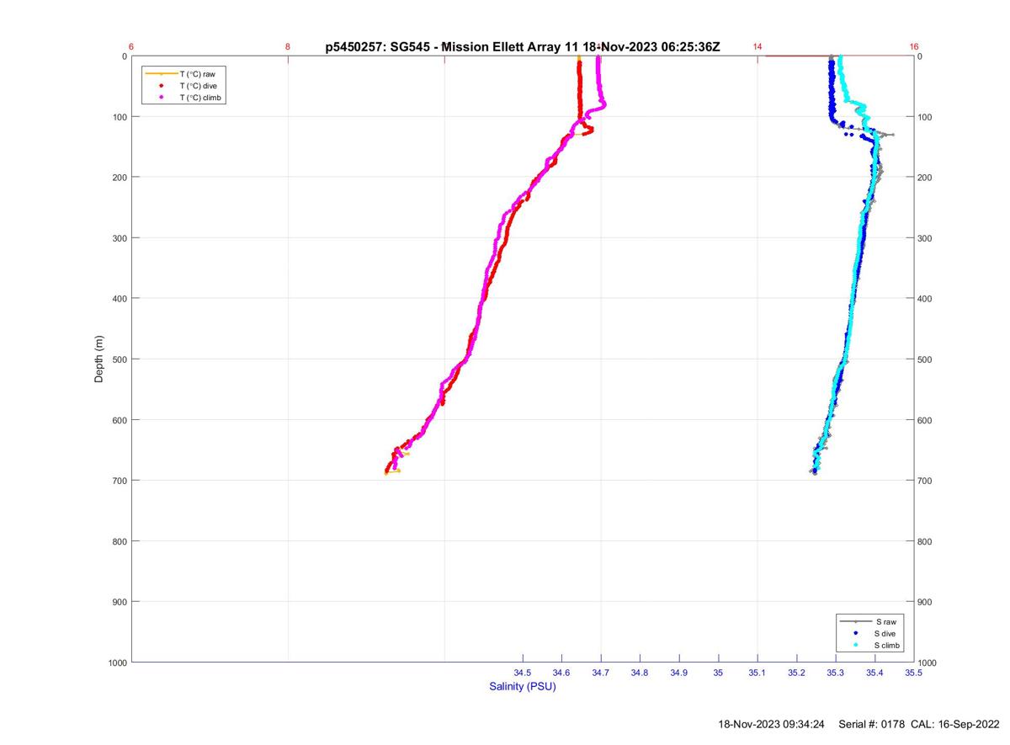The width and height of the screenshot is (1010, 745).
Task: Click left depth axis tick label 100
Action: 119,117
